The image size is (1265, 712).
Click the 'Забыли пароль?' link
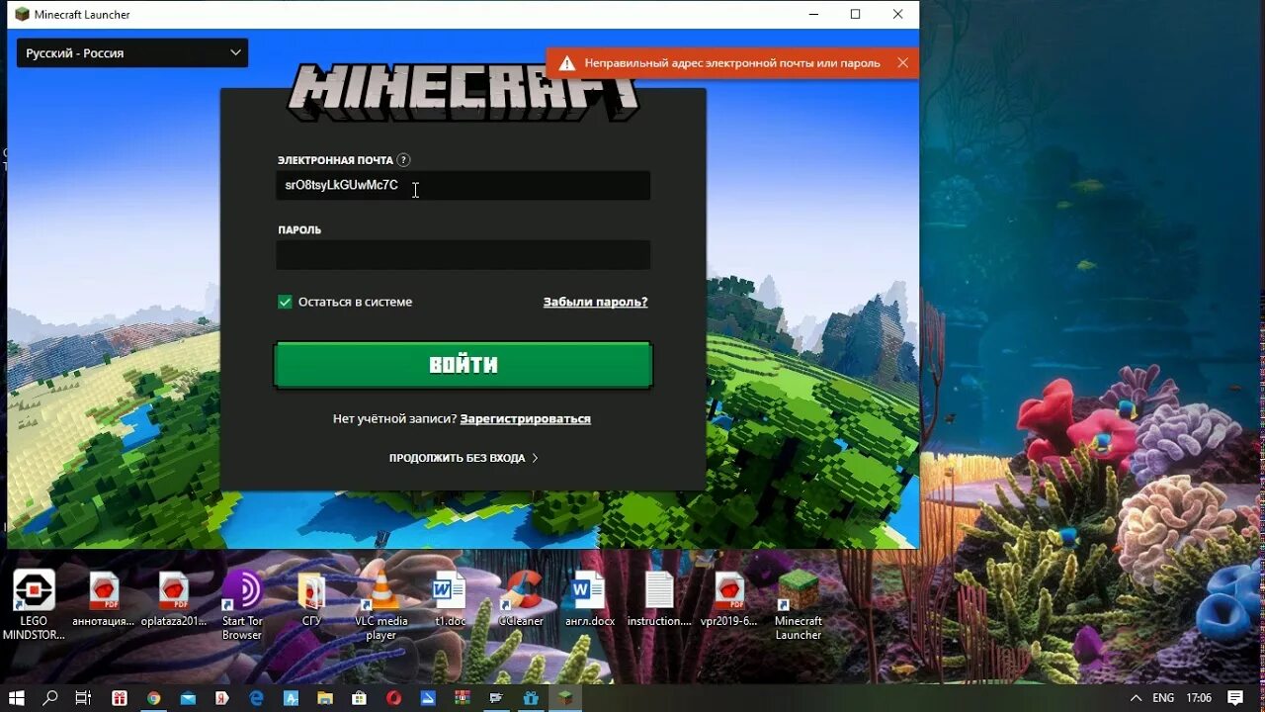coord(595,302)
